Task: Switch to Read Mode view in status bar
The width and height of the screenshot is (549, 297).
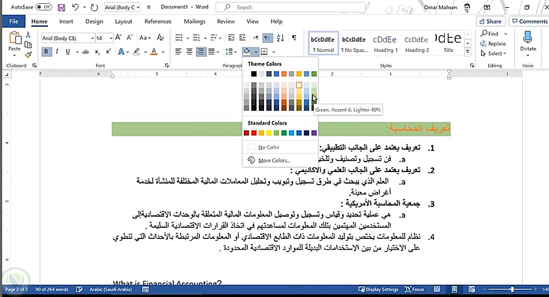Action: [437, 289]
